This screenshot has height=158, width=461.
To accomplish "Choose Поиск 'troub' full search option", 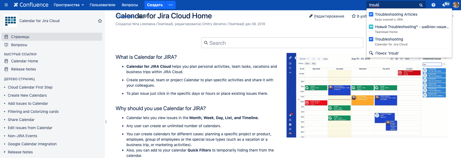I will (x=409, y=53).
